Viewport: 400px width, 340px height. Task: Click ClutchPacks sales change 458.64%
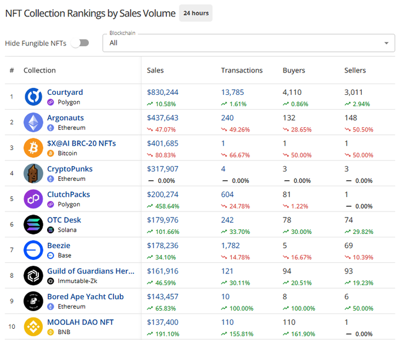(x=167, y=206)
